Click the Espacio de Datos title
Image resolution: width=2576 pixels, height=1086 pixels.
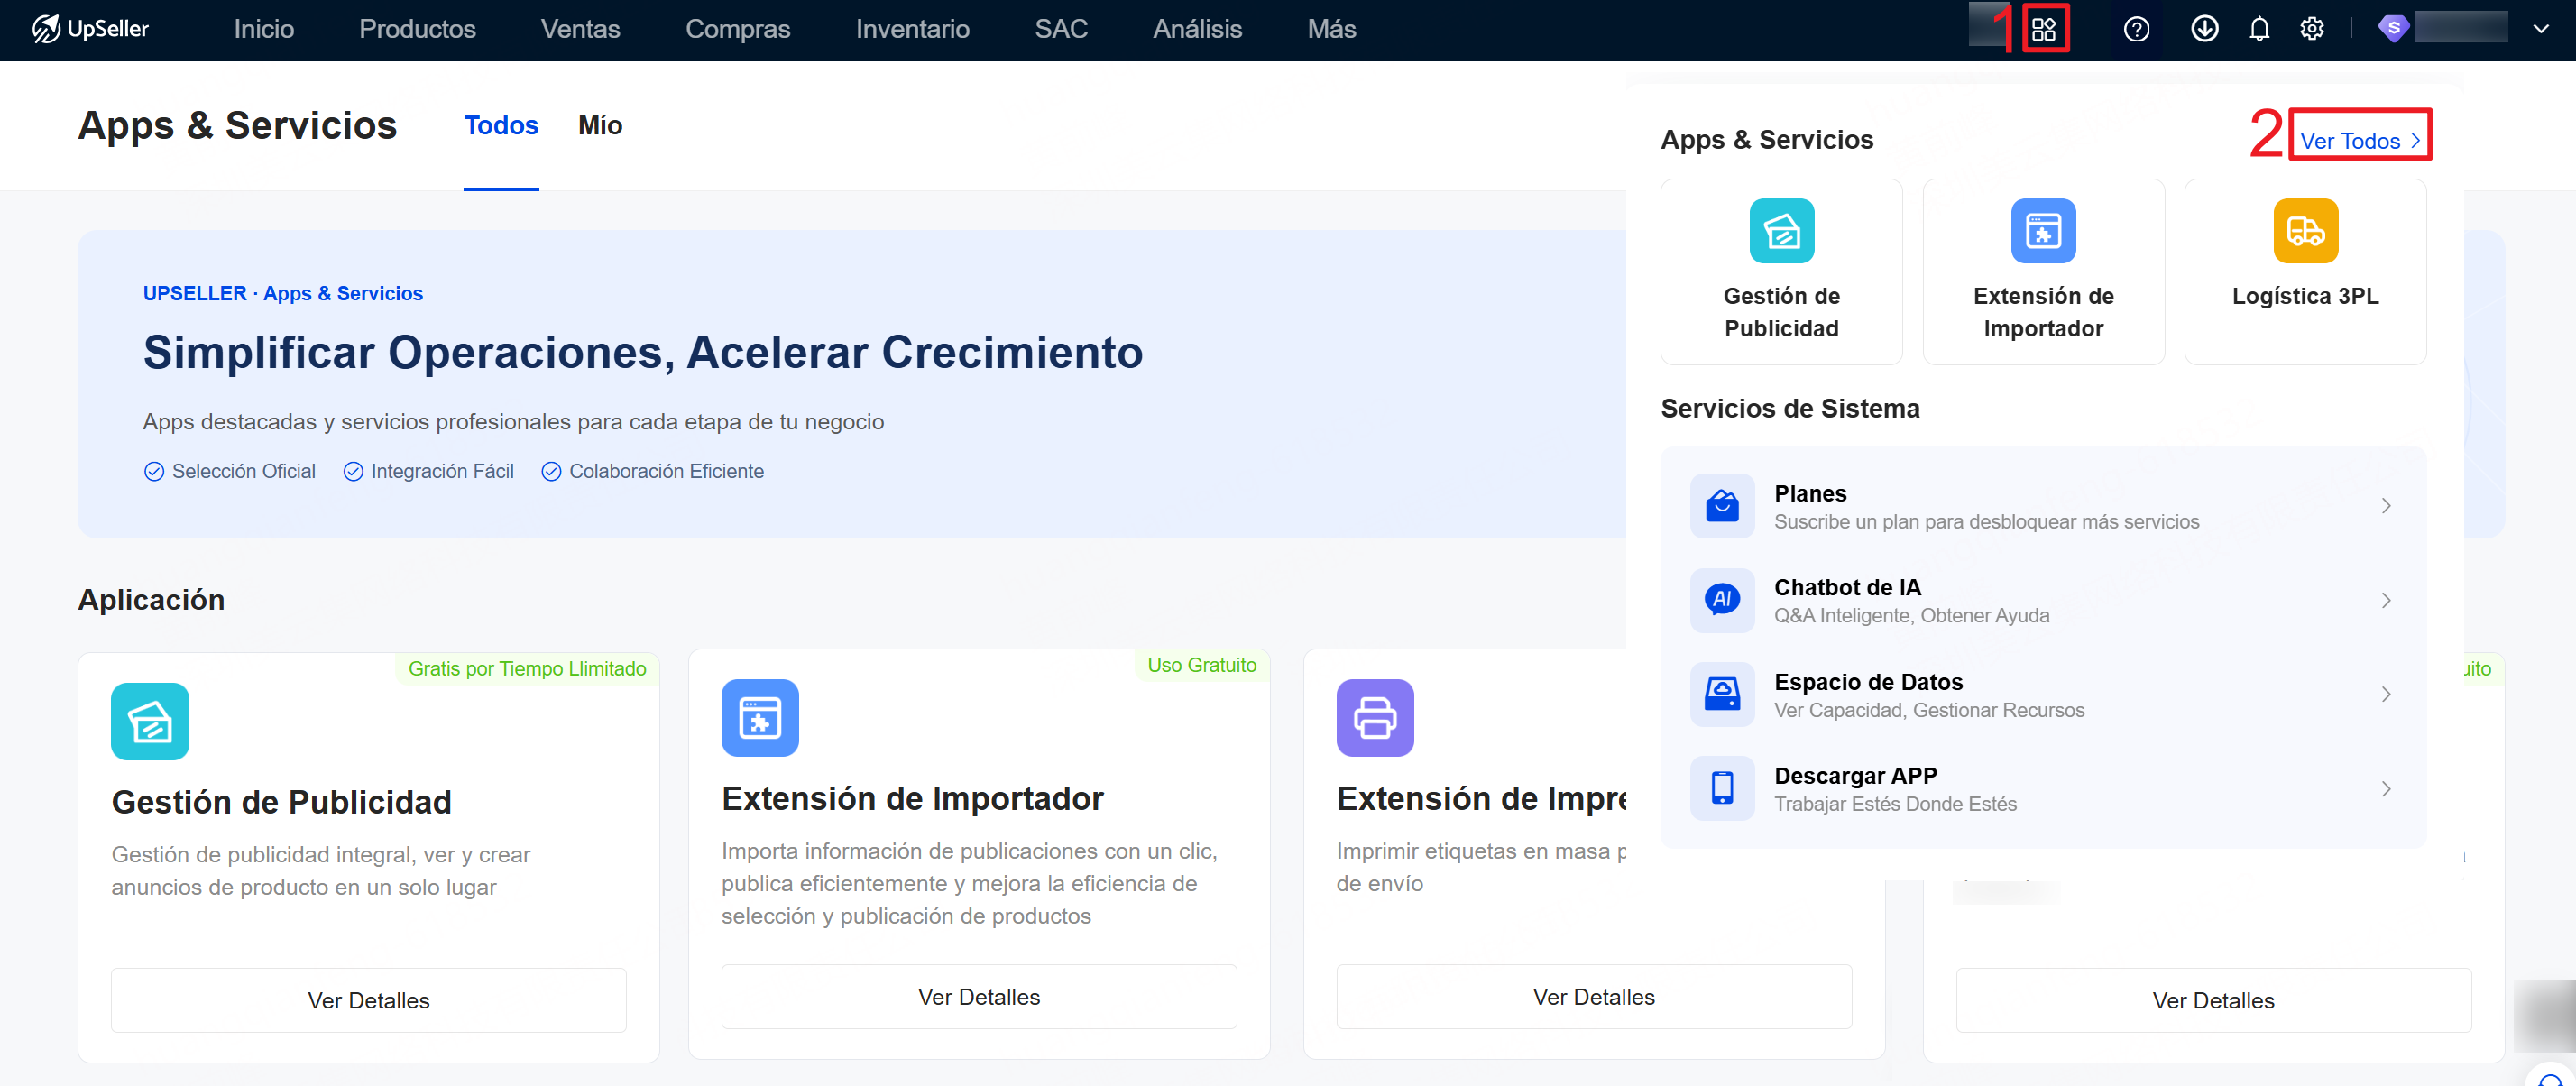tap(1868, 682)
